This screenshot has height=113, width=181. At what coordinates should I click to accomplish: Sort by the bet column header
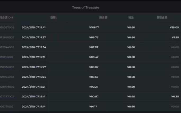(131, 17)
